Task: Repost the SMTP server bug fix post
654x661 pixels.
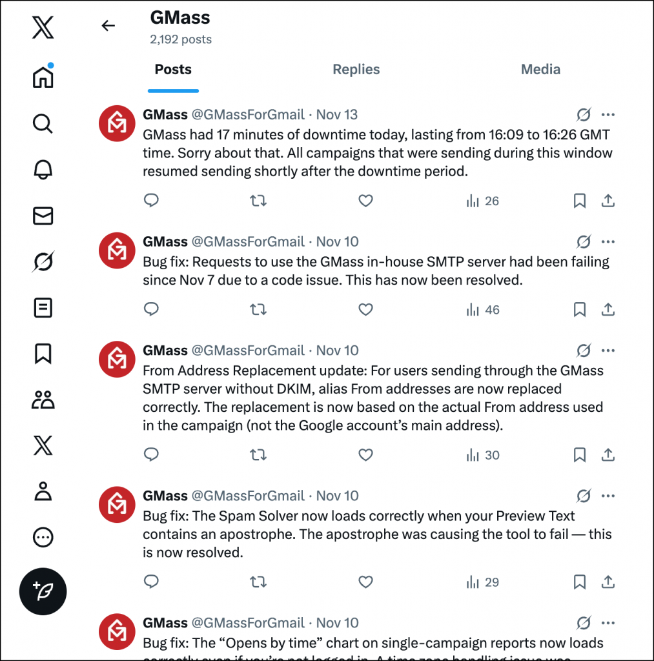Action: 258,310
